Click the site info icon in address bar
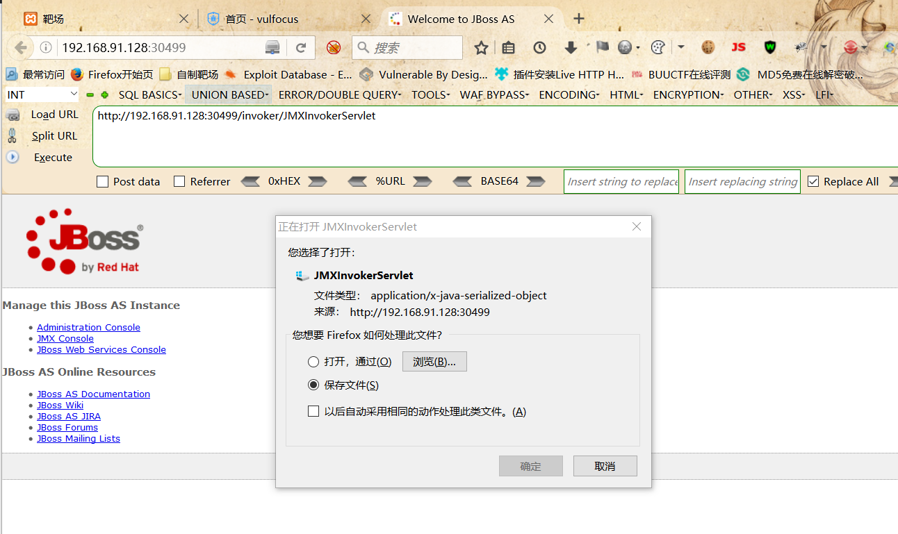The width and height of the screenshot is (898, 534). click(x=46, y=47)
